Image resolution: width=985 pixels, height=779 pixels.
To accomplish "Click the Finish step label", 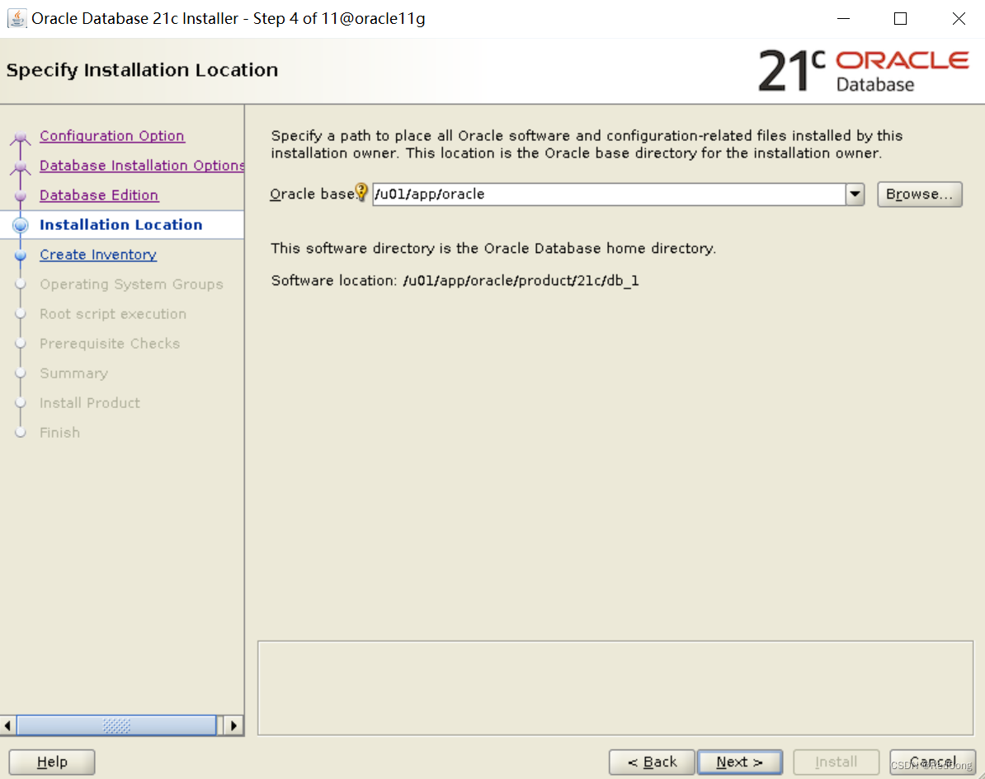I will point(59,433).
